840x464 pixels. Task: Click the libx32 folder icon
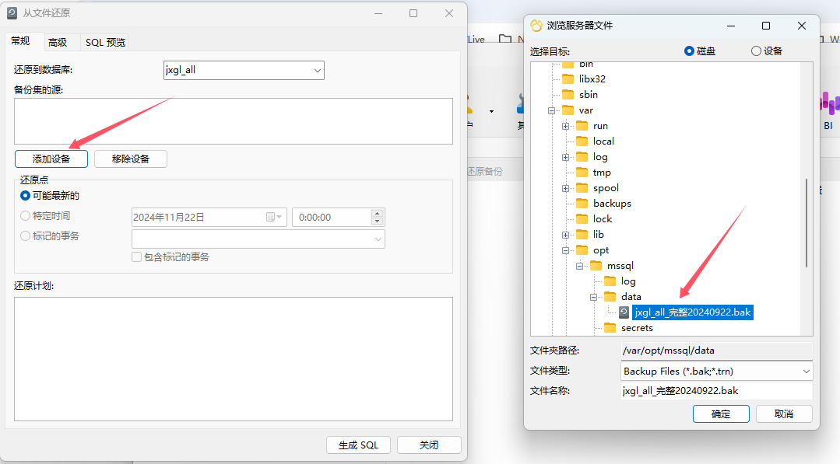[x=568, y=79]
